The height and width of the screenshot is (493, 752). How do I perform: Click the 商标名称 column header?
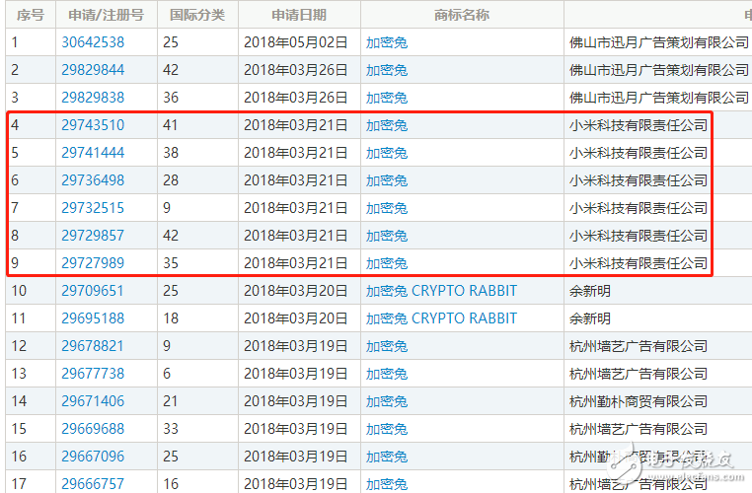461,15
